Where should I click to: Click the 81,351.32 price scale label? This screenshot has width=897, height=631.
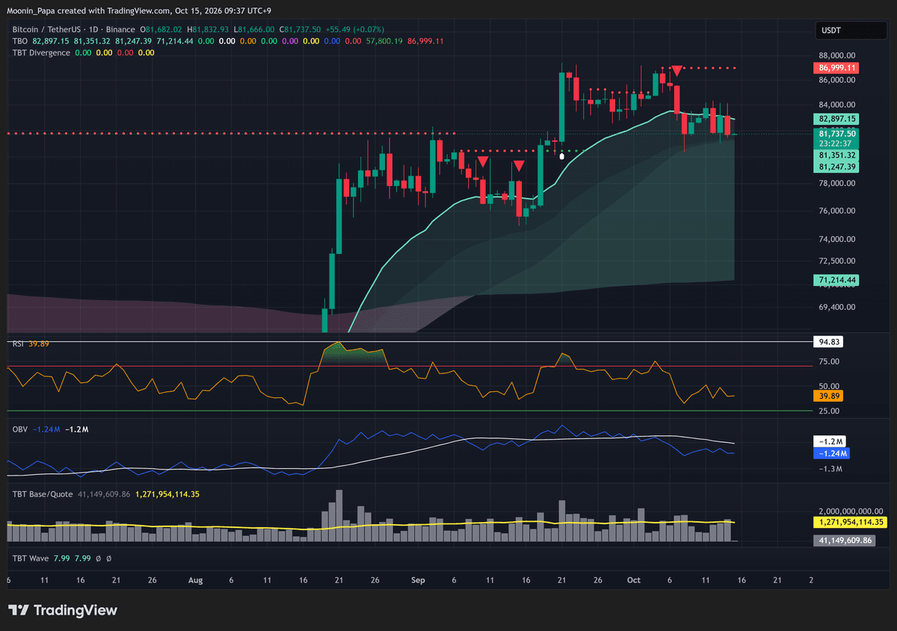point(836,155)
